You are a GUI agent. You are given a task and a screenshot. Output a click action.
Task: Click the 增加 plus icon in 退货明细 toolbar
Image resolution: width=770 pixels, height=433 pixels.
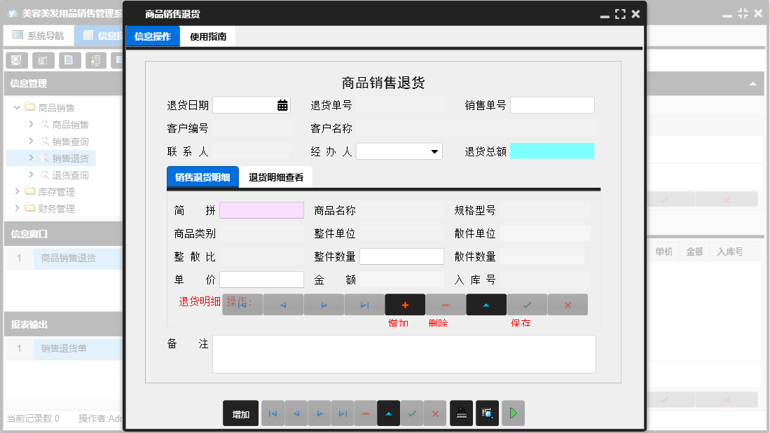[x=405, y=304]
